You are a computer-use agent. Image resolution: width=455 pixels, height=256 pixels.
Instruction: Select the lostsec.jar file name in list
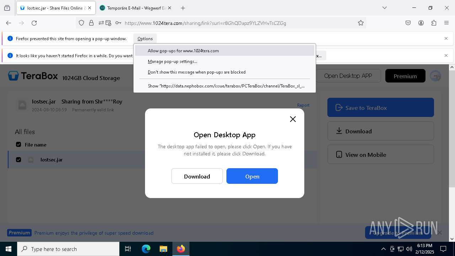coord(52,160)
